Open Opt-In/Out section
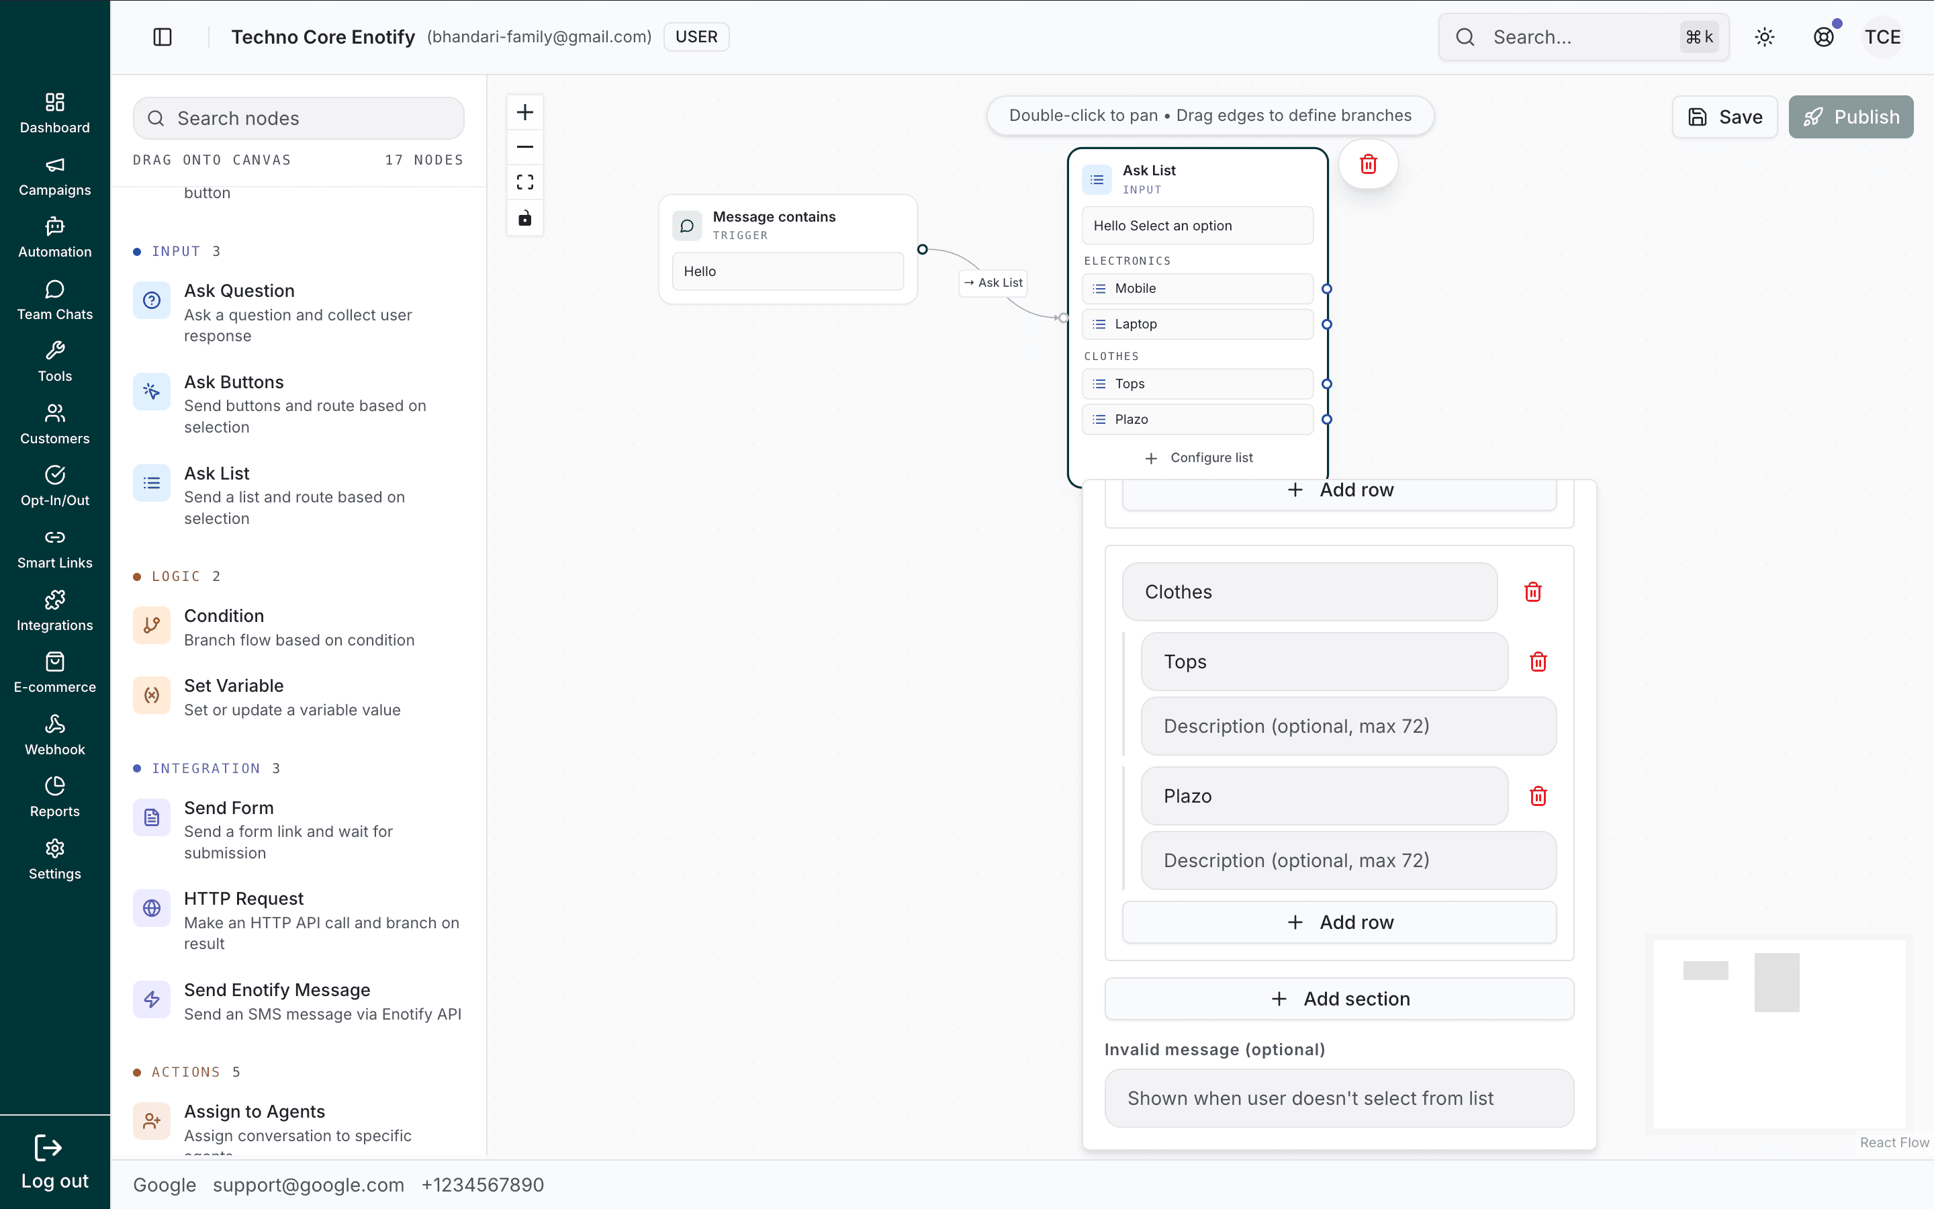This screenshot has width=1934, height=1209. pos(54,486)
